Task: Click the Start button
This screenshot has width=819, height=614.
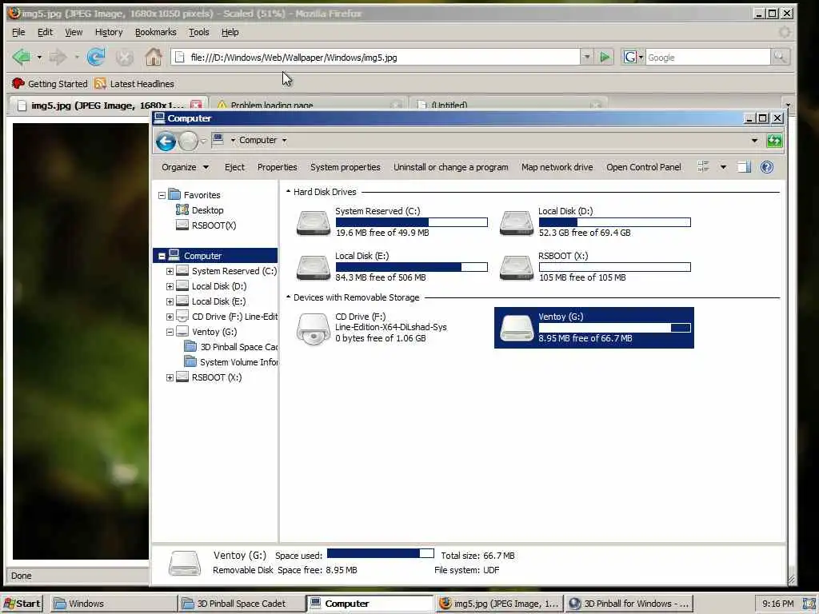Action: (22, 604)
